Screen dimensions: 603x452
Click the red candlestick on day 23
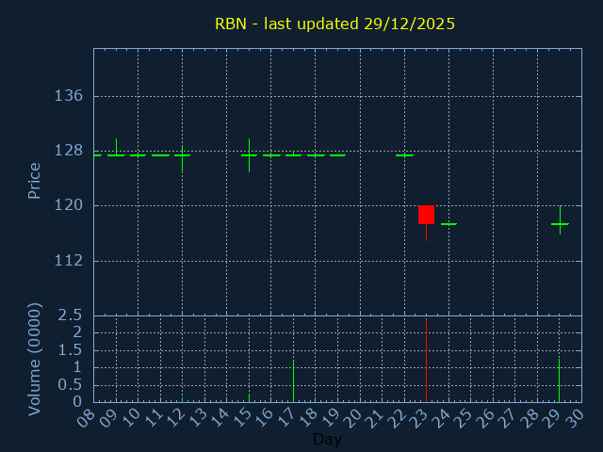426,215
